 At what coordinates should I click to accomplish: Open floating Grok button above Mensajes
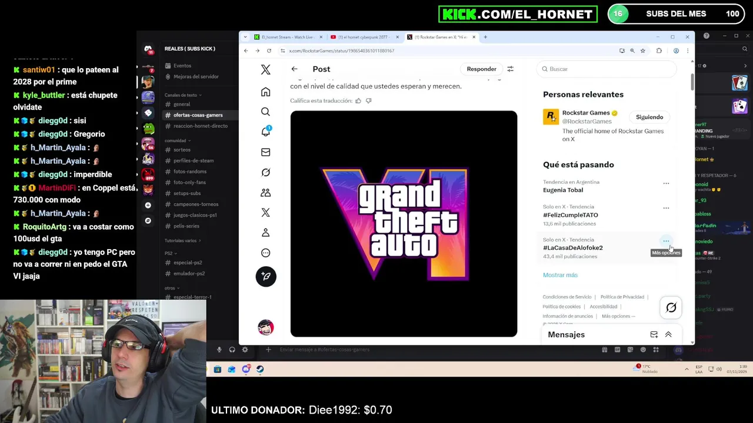(671, 308)
